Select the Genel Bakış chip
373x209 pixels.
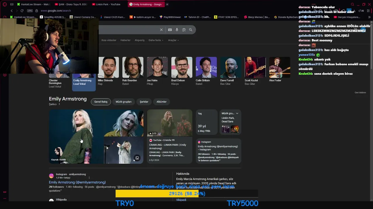101,102
